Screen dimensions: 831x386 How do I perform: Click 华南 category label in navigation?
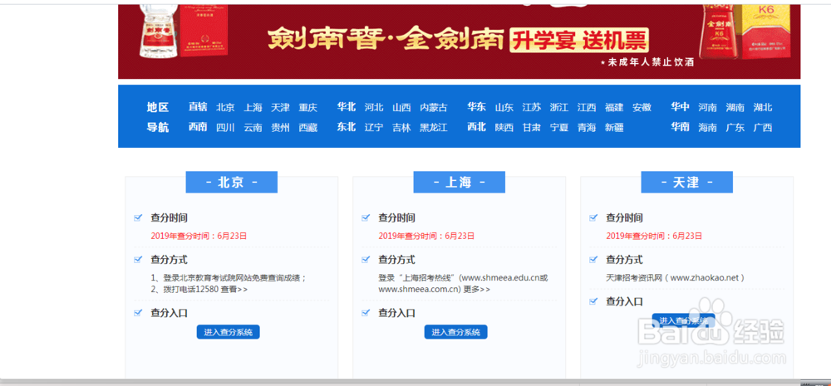click(x=680, y=127)
